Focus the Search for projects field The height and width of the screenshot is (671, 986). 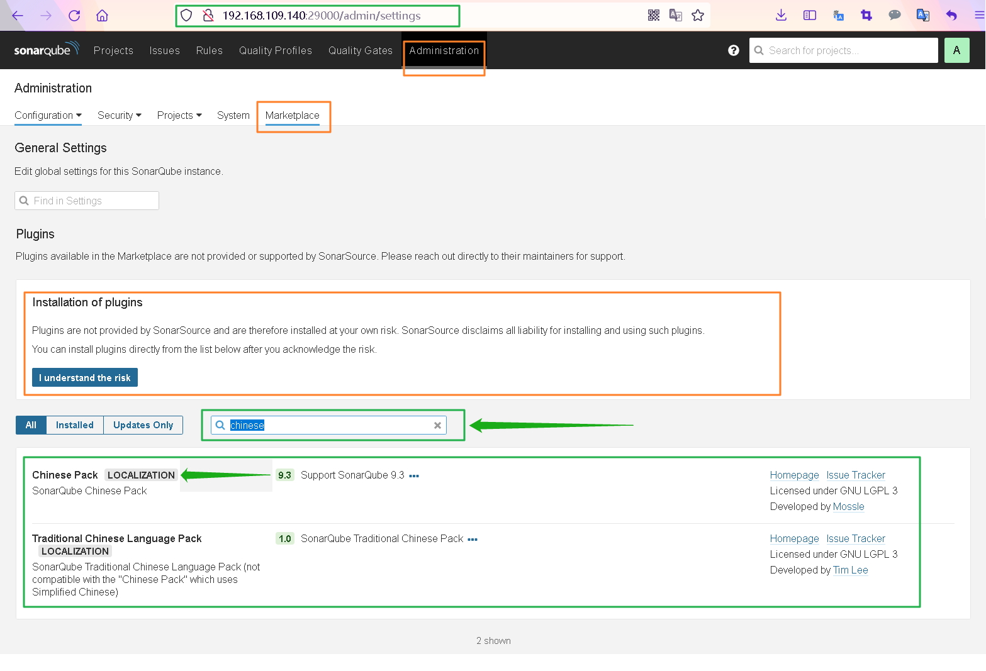844,50
